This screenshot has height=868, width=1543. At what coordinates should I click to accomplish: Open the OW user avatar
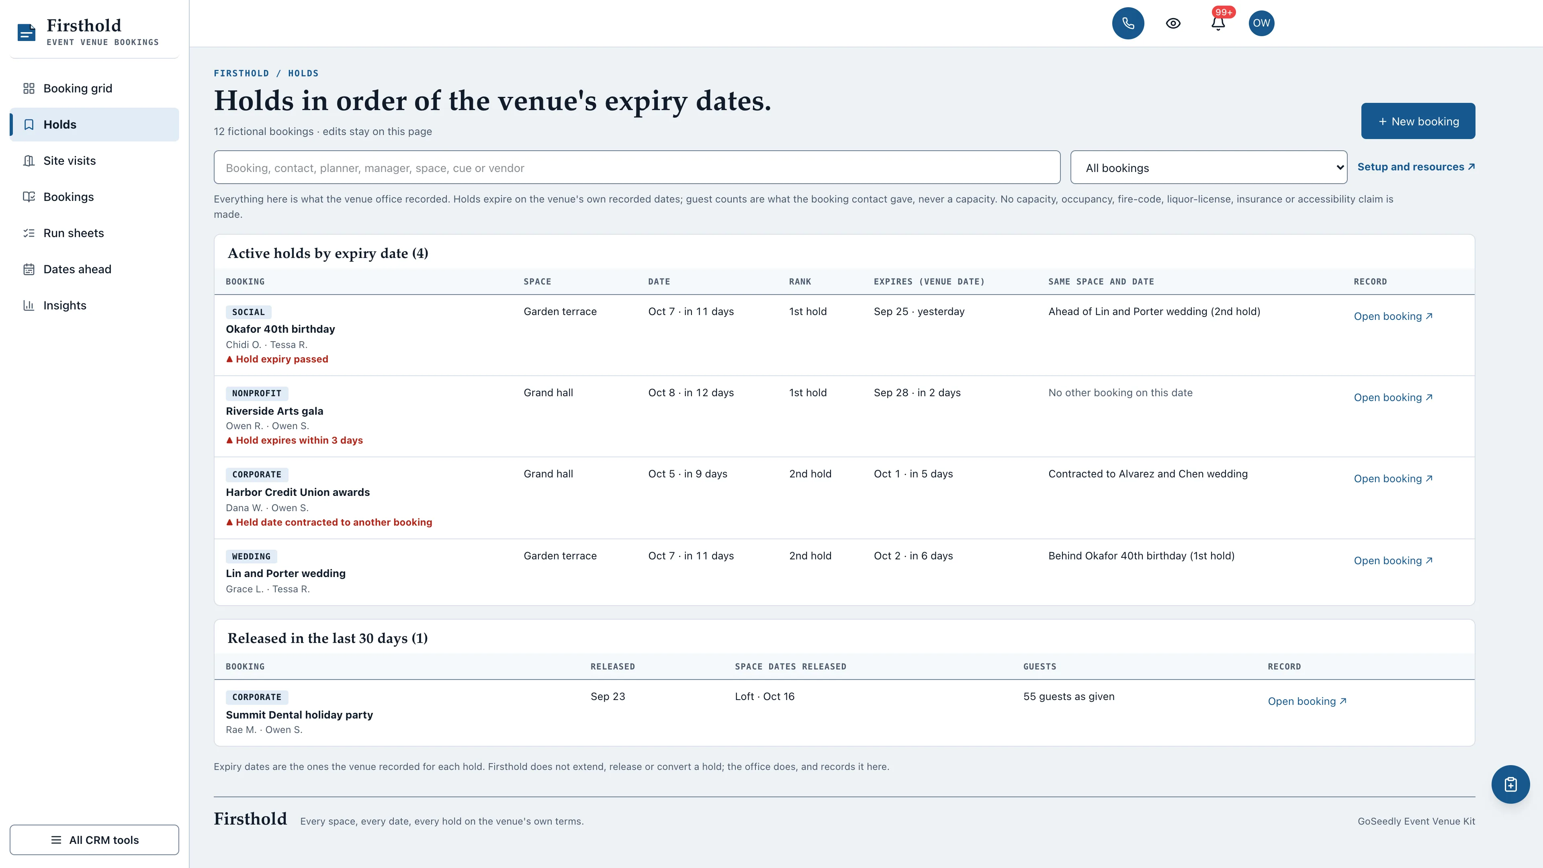coord(1261,23)
